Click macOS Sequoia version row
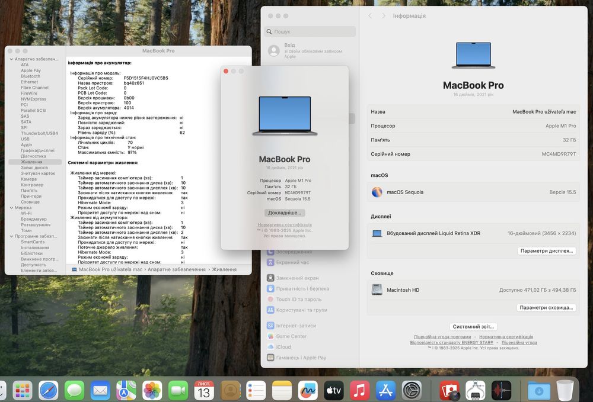Image resolution: width=593 pixels, height=402 pixels. 473,192
